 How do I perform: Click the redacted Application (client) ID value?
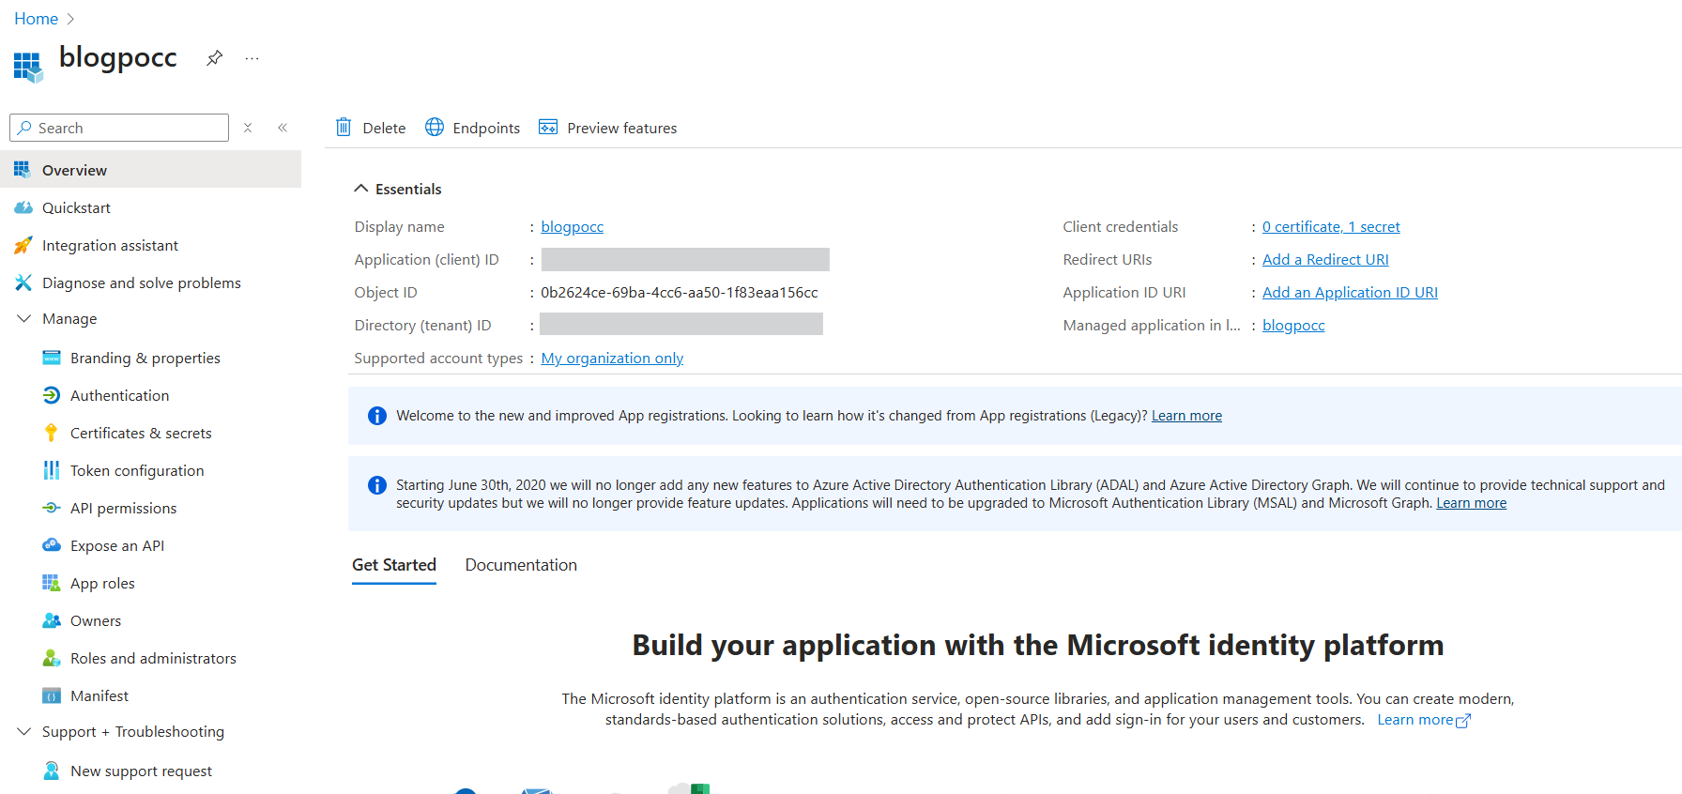pyautogui.click(x=685, y=259)
